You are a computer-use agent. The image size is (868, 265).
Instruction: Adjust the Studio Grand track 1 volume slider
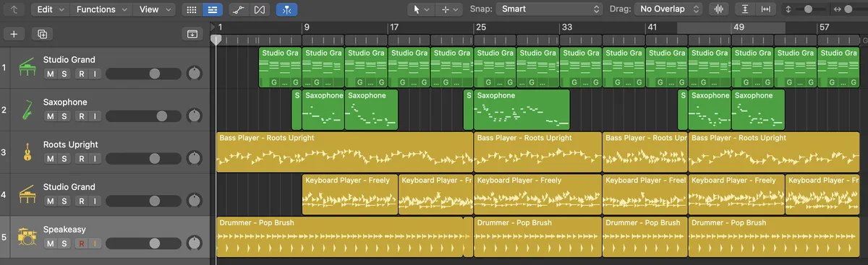click(x=143, y=74)
